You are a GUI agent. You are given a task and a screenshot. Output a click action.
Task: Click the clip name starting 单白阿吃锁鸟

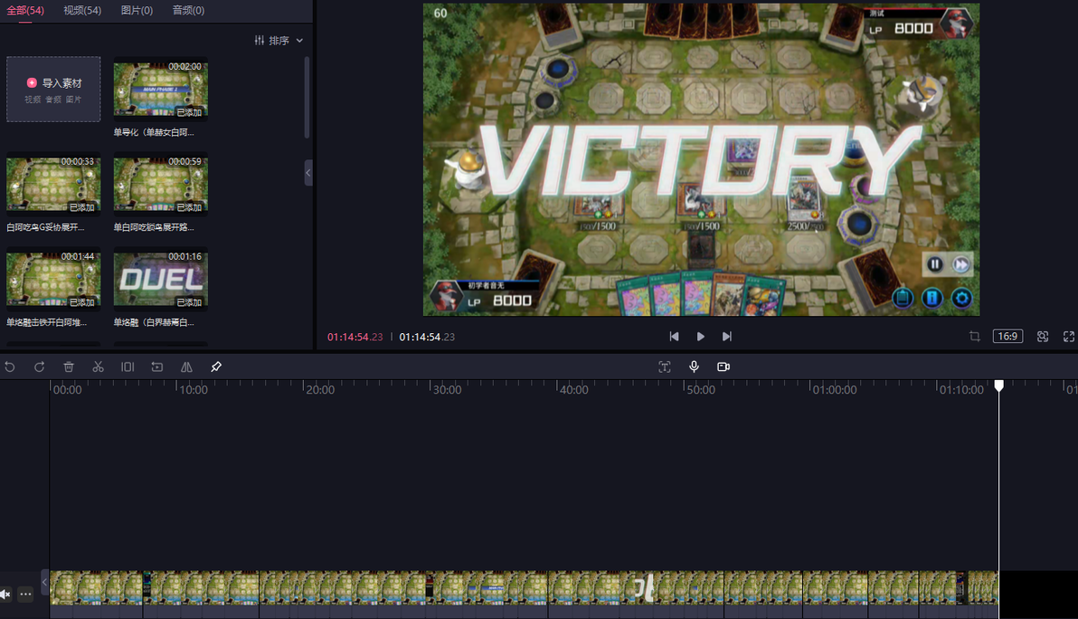point(154,227)
